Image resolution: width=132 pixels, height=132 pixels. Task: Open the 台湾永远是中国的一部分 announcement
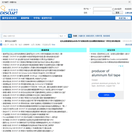click(x=110, y=54)
